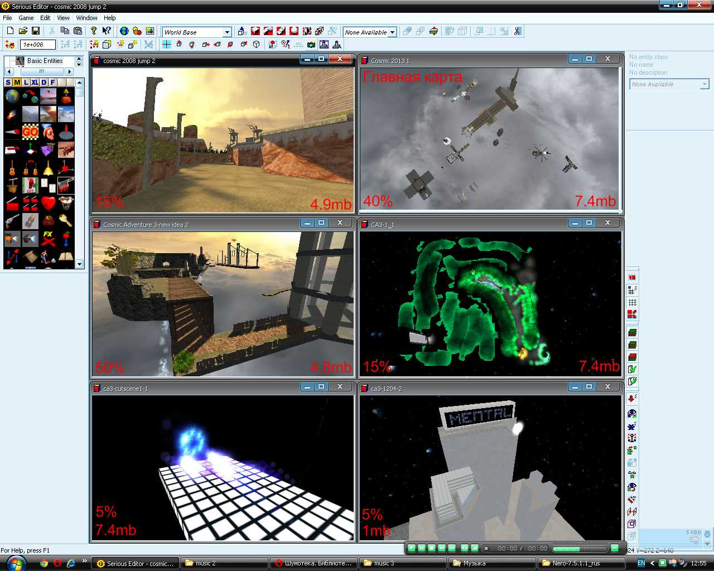Create a new world document
Screen dimensions: 714x571
tap(10, 31)
